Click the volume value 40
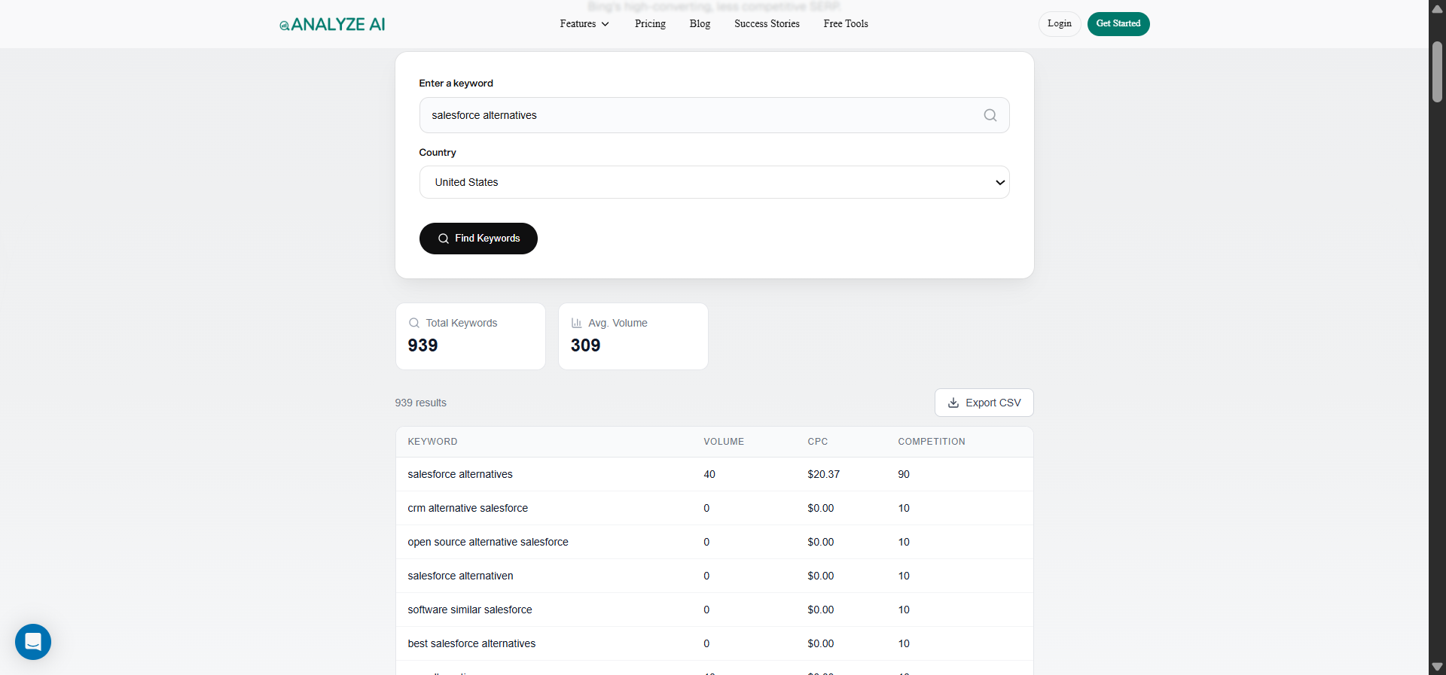 click(709, 474)
